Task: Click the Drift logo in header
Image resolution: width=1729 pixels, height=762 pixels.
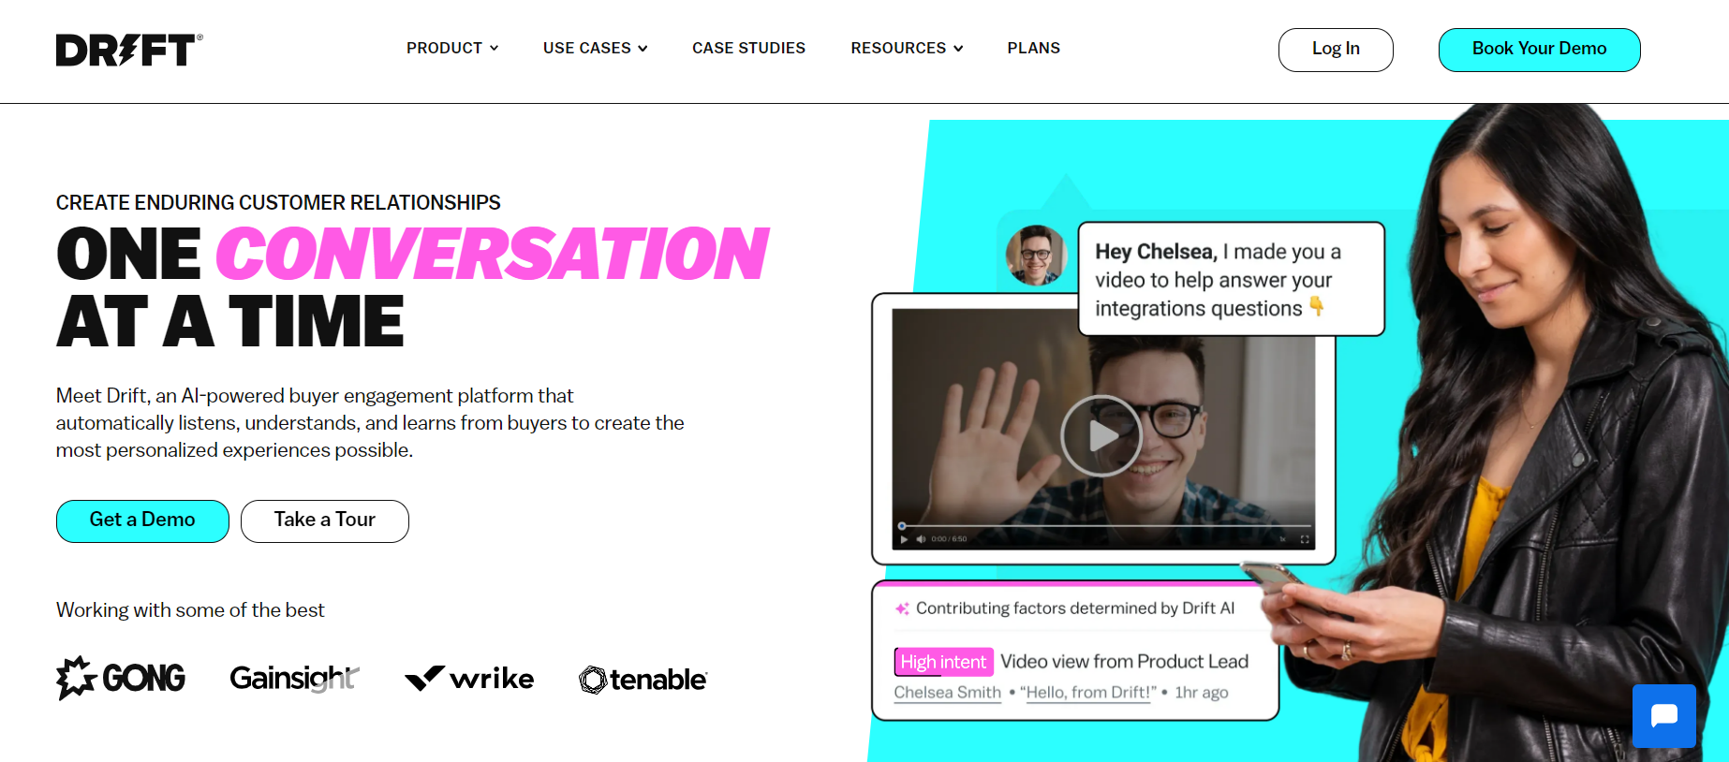Action: tap(129, 50)
